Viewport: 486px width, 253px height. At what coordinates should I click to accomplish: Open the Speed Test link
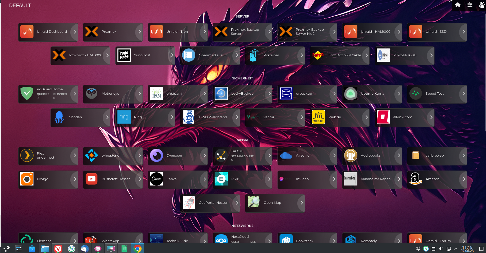pos(435,94)
